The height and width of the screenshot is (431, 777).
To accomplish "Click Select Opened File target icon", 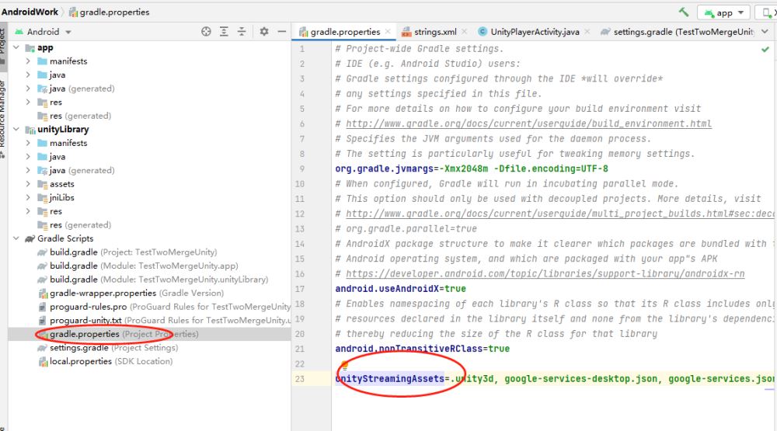I will point(206,32).
